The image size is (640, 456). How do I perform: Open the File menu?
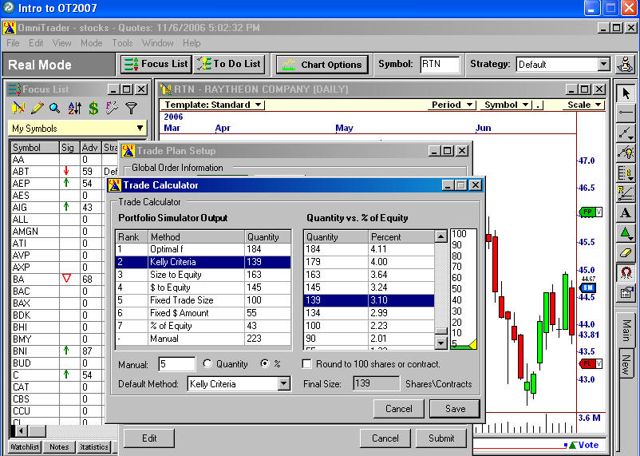pos(13,43)
